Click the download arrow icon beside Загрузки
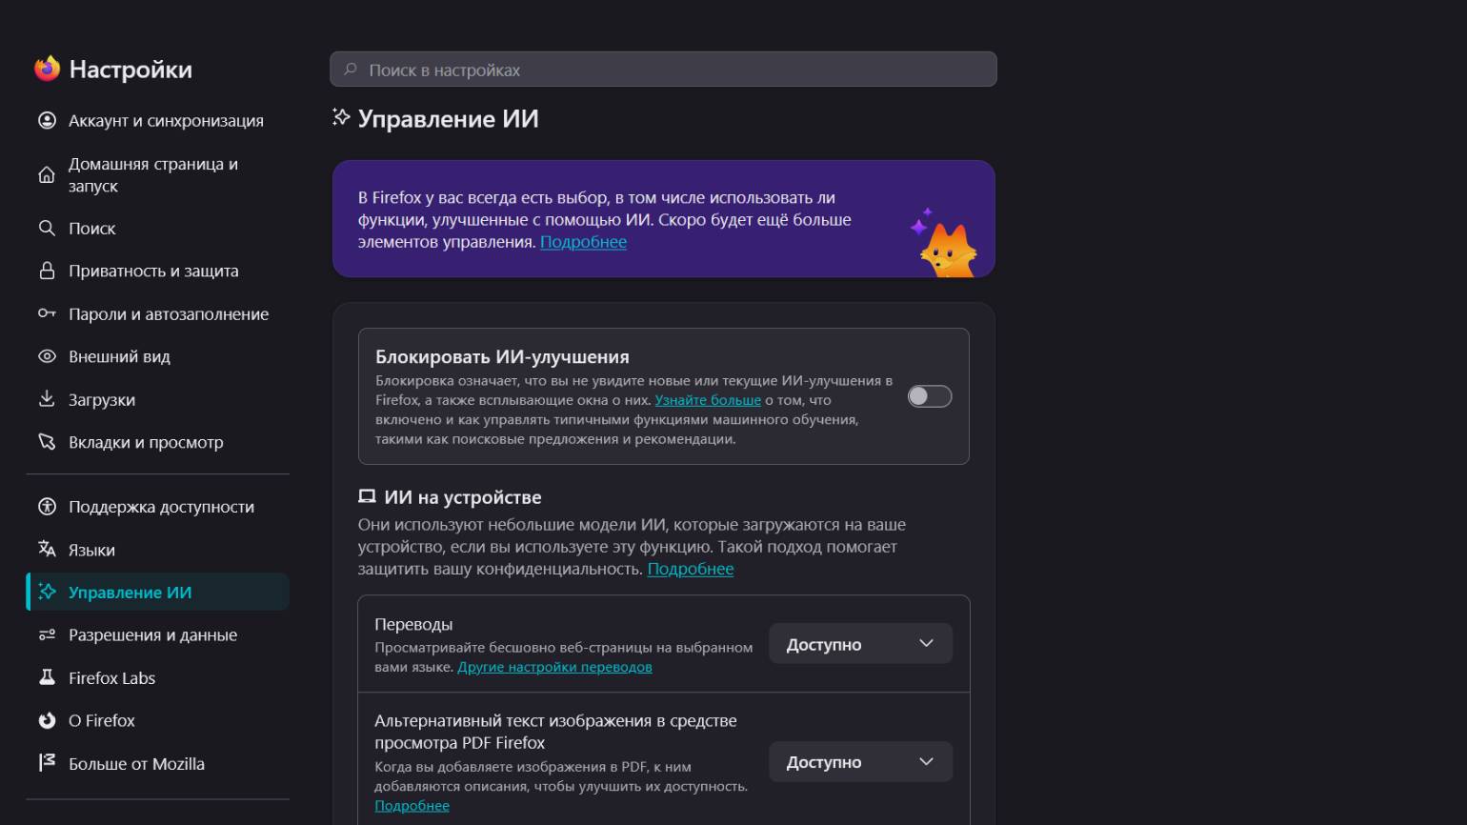Screen dimensions: 1467x825 [47, 399]
